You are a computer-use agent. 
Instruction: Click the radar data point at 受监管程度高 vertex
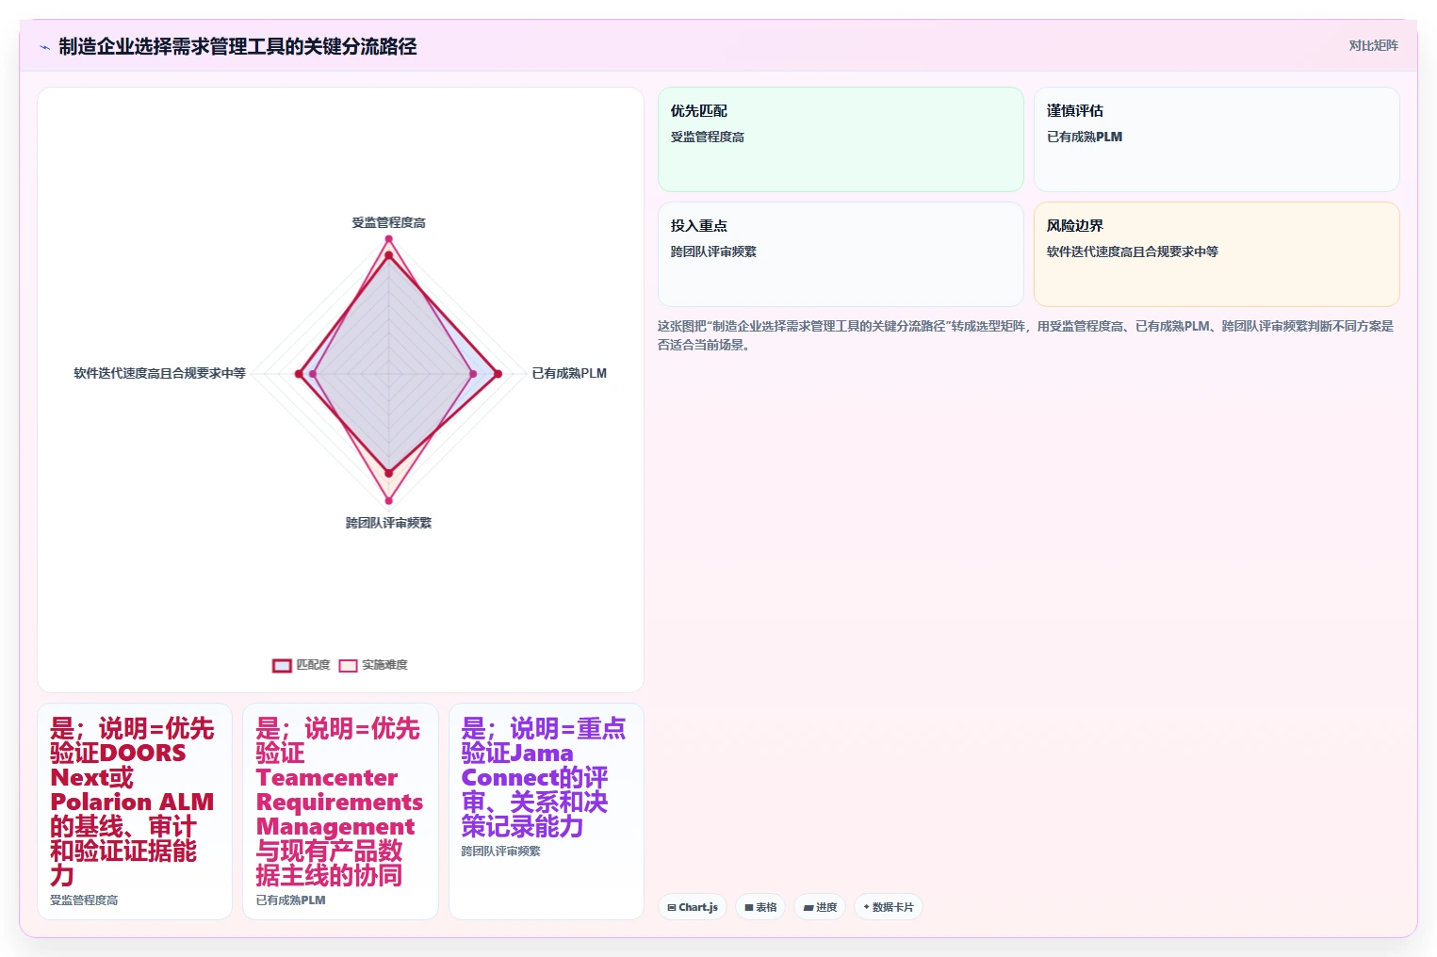(x=388, y=240)
